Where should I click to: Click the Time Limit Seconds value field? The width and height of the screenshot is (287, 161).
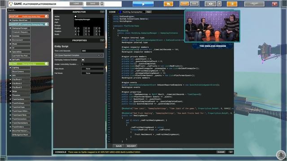pos(93,51)
